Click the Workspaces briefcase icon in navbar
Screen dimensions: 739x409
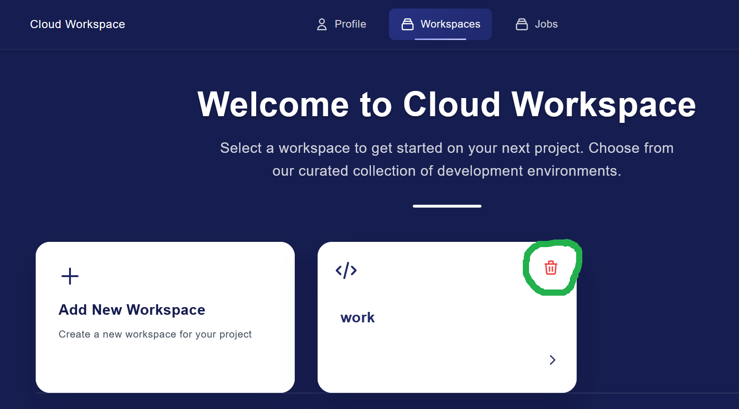pos(408,24)
